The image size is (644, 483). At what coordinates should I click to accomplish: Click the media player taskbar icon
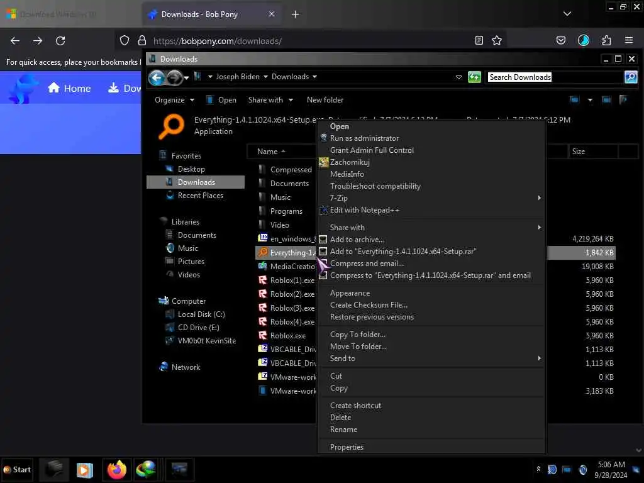(85, 470)
